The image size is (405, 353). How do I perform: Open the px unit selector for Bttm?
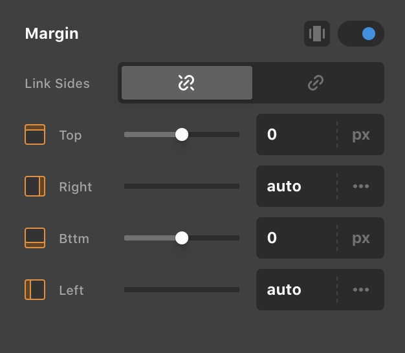pos(361,238)
